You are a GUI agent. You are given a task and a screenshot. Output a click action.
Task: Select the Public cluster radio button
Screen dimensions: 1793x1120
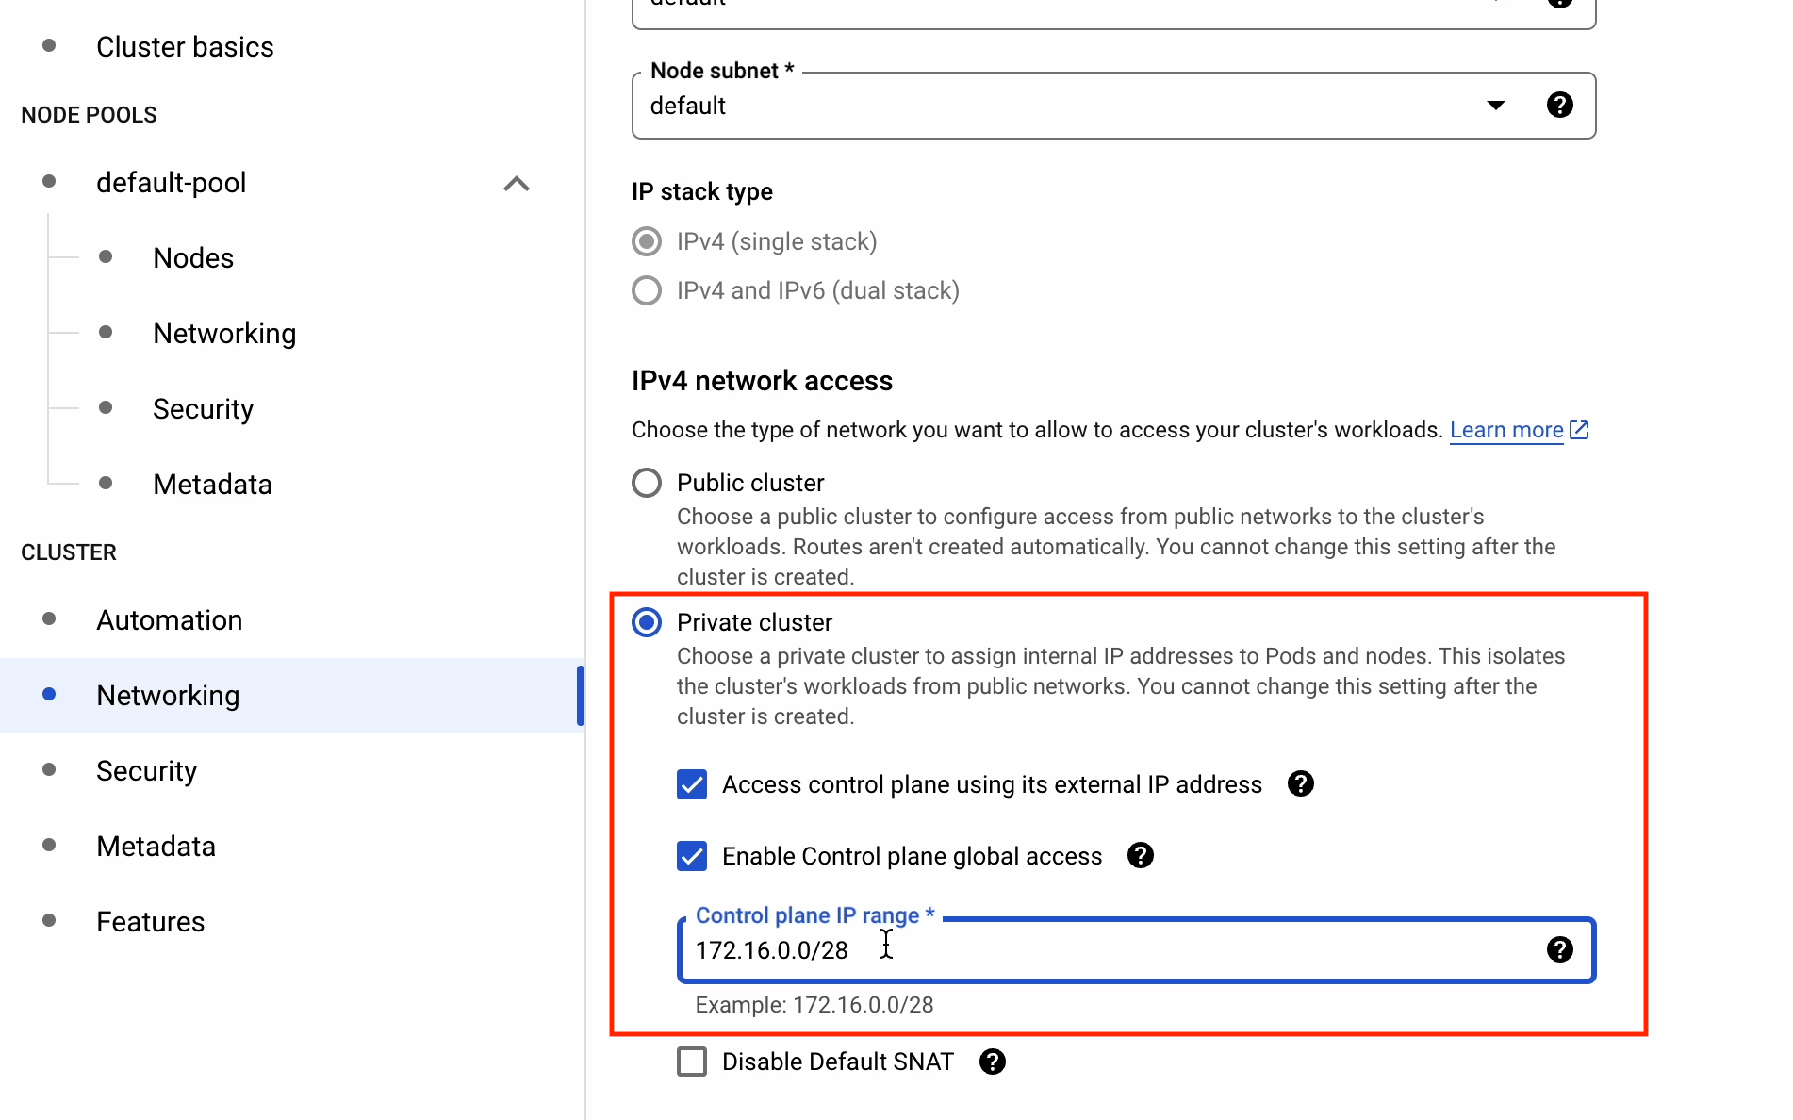click(x=647, y=483)
